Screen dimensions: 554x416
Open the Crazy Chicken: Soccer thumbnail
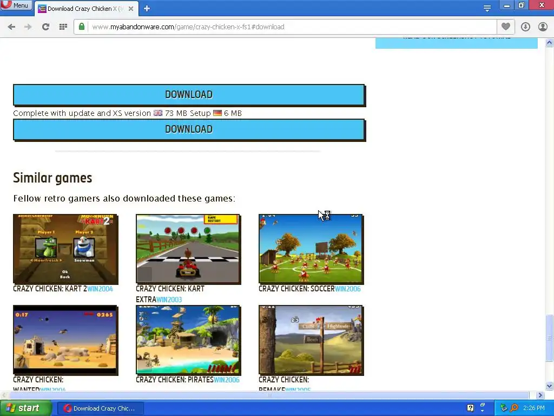(x=311, y=249)
